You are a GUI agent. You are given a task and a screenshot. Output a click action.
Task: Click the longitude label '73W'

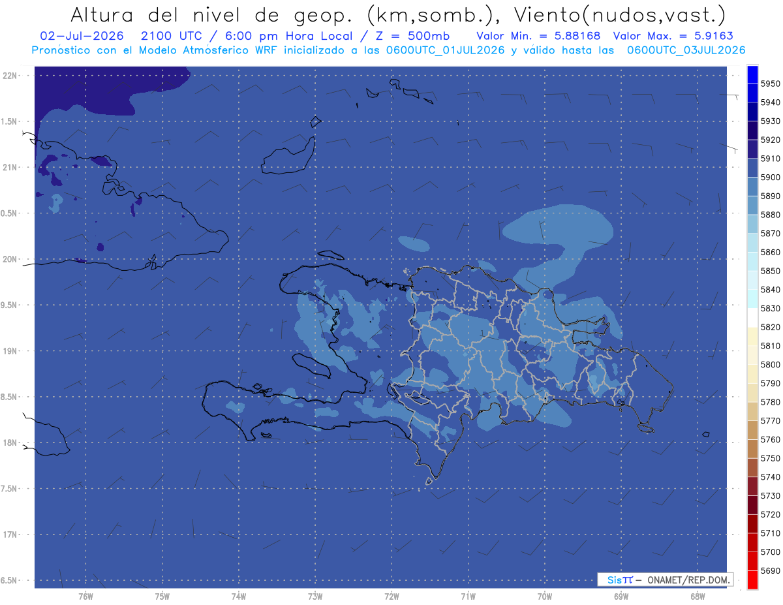[x=315, y=597]
